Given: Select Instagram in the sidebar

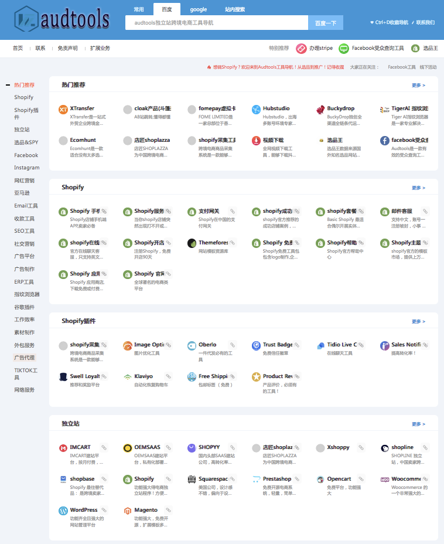Looking at the screenshot, I should coord(27,168).
